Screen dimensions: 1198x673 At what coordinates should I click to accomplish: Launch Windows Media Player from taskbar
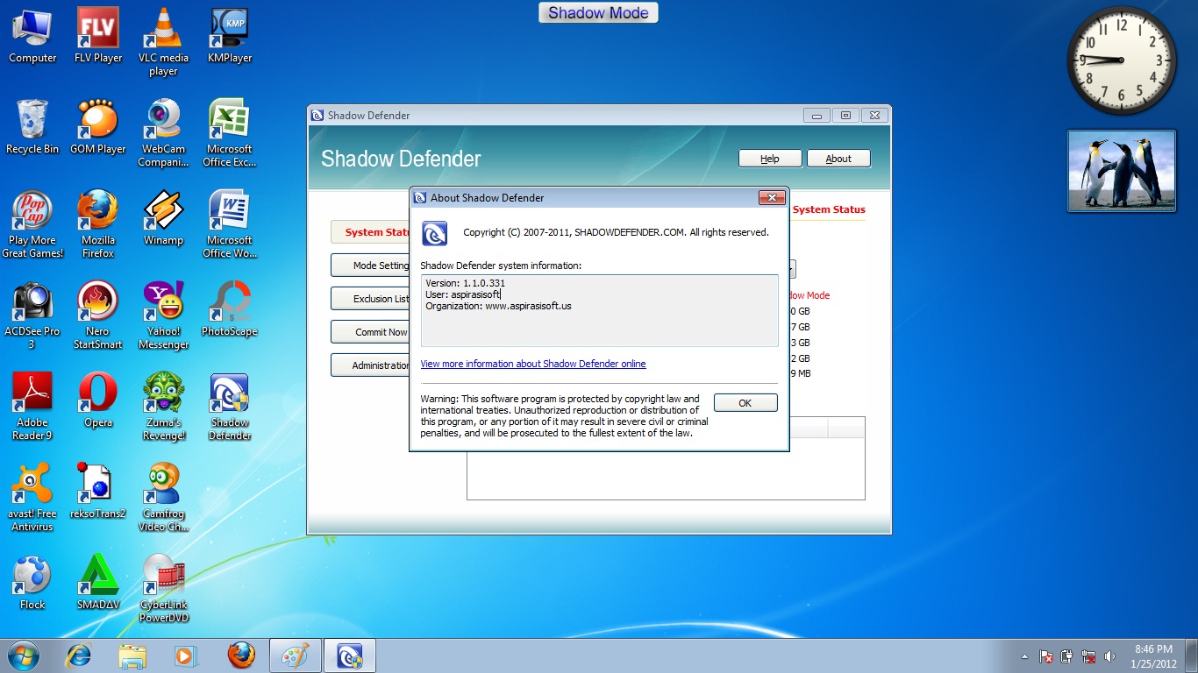tap(185, 655)
